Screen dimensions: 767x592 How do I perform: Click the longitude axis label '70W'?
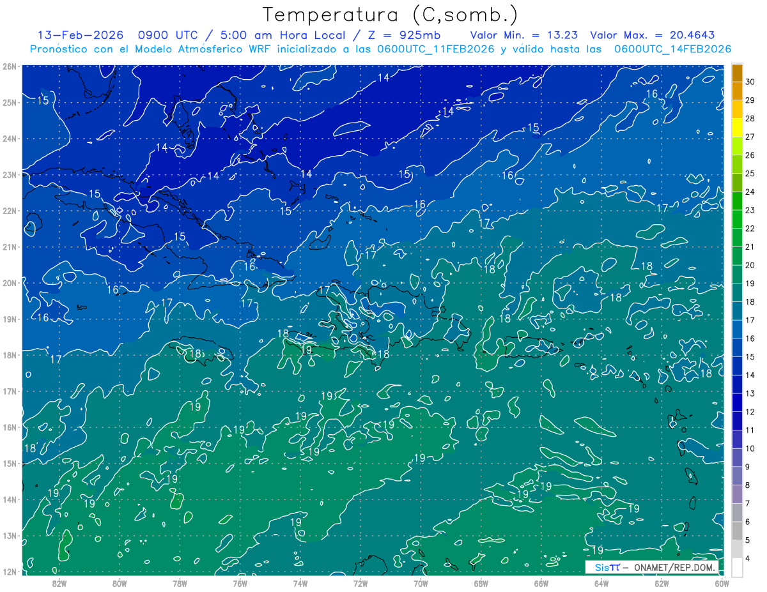(x=421, y=582)
